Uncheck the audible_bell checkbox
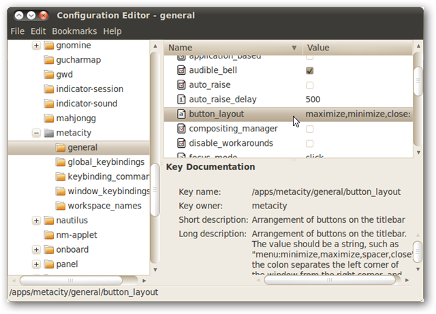Image resolution: width=436 pixels, height=314 pixels. click(x=309, y=71)
